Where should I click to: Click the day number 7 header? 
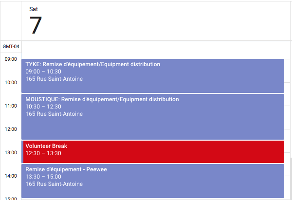[36, 25]
